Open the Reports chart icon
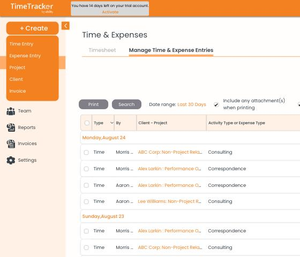The height and width of the screenshot is (257, 300). coord(11,127)
